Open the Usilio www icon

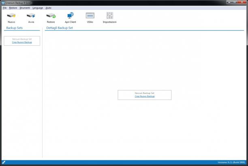point(90,16)
